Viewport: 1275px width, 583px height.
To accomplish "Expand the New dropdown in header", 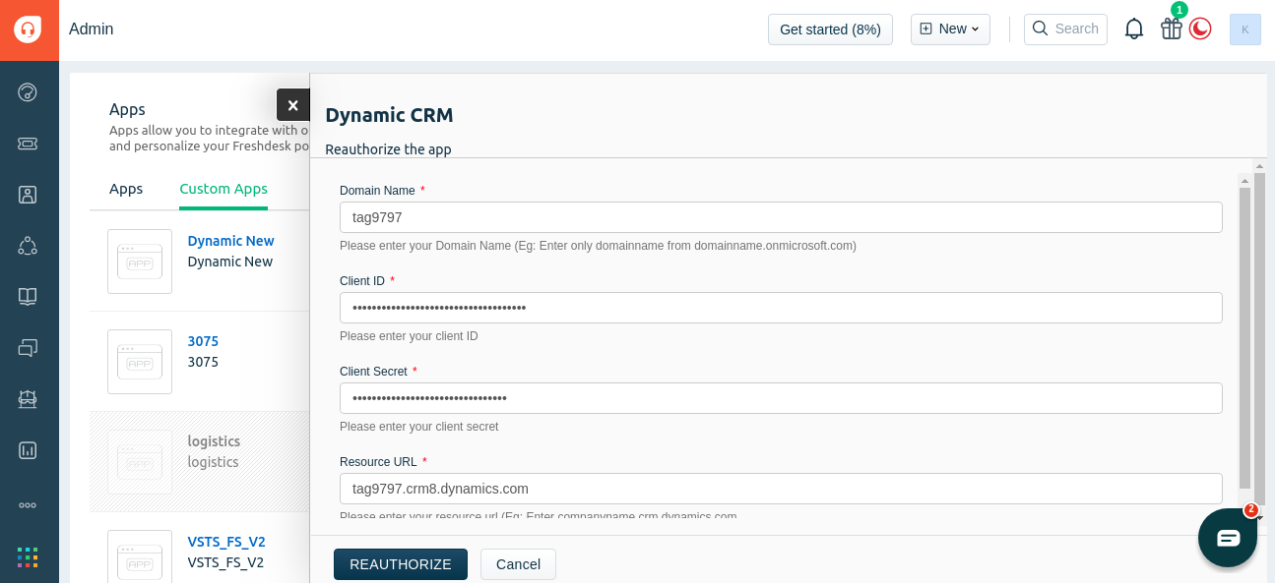I will pyautogui.click(x=950, y=29).
